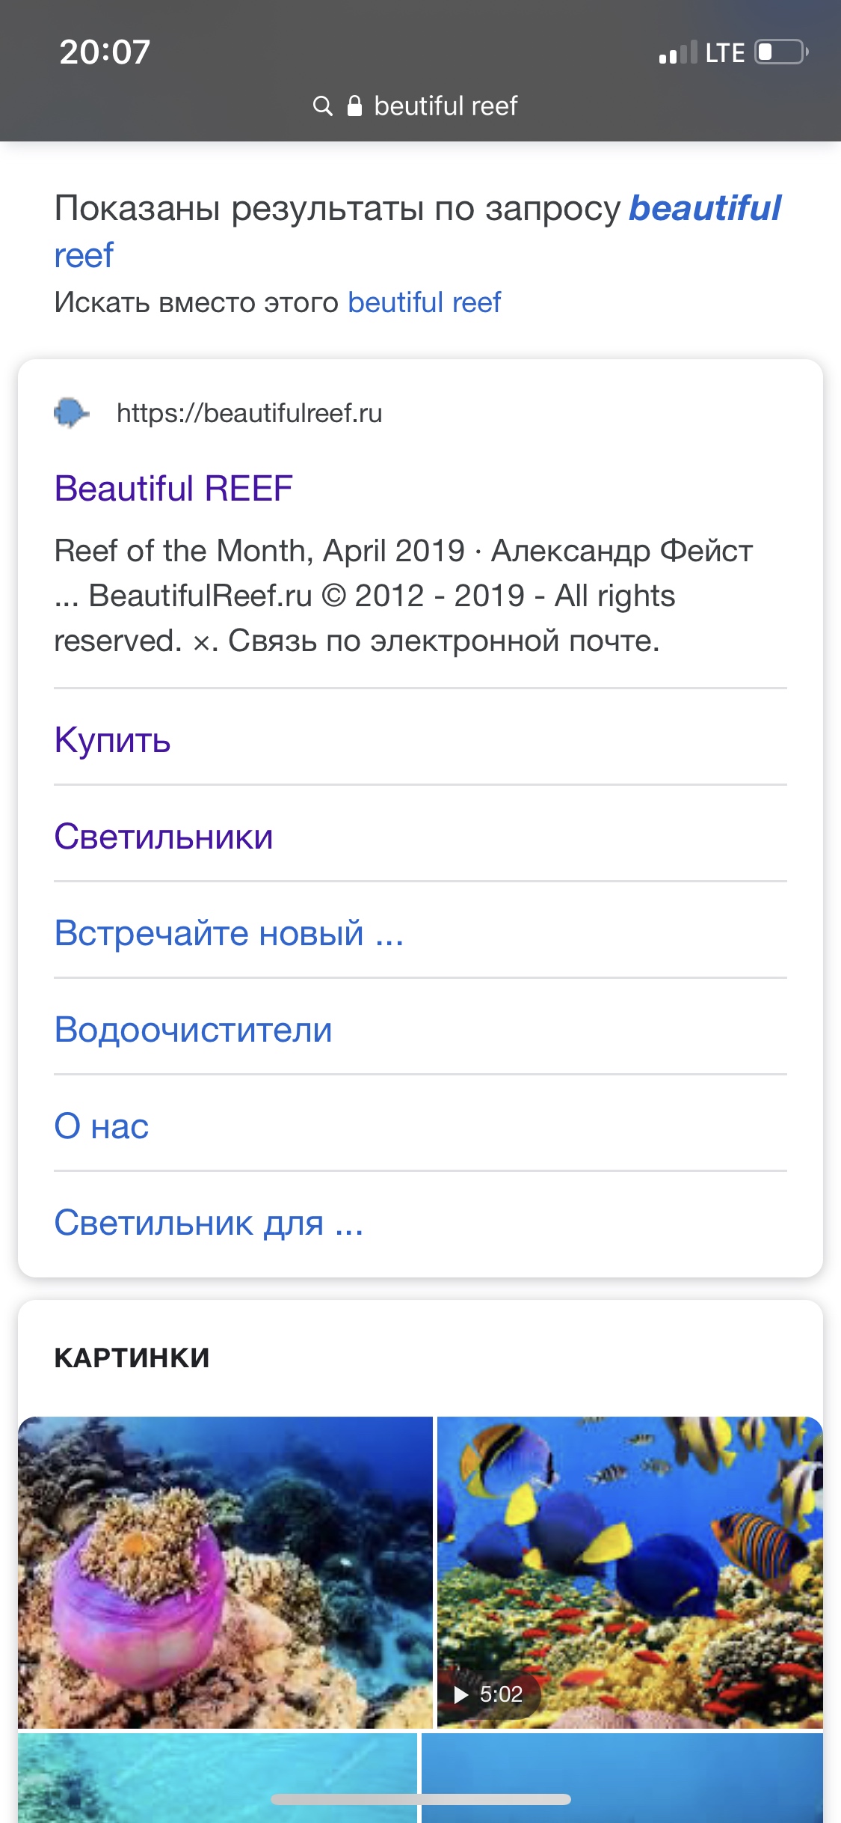Image resolution: width=841 pixels, height=1823 pixels.
Task: Tap the home indicator bar at bottom
Action: tap(420, 1799)
